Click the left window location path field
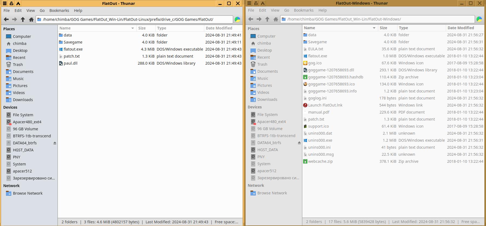 tap(134, 19)
